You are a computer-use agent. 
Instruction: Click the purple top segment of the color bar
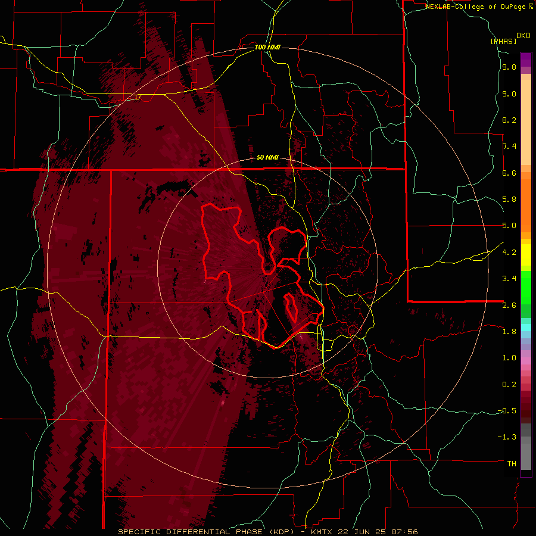526,60
